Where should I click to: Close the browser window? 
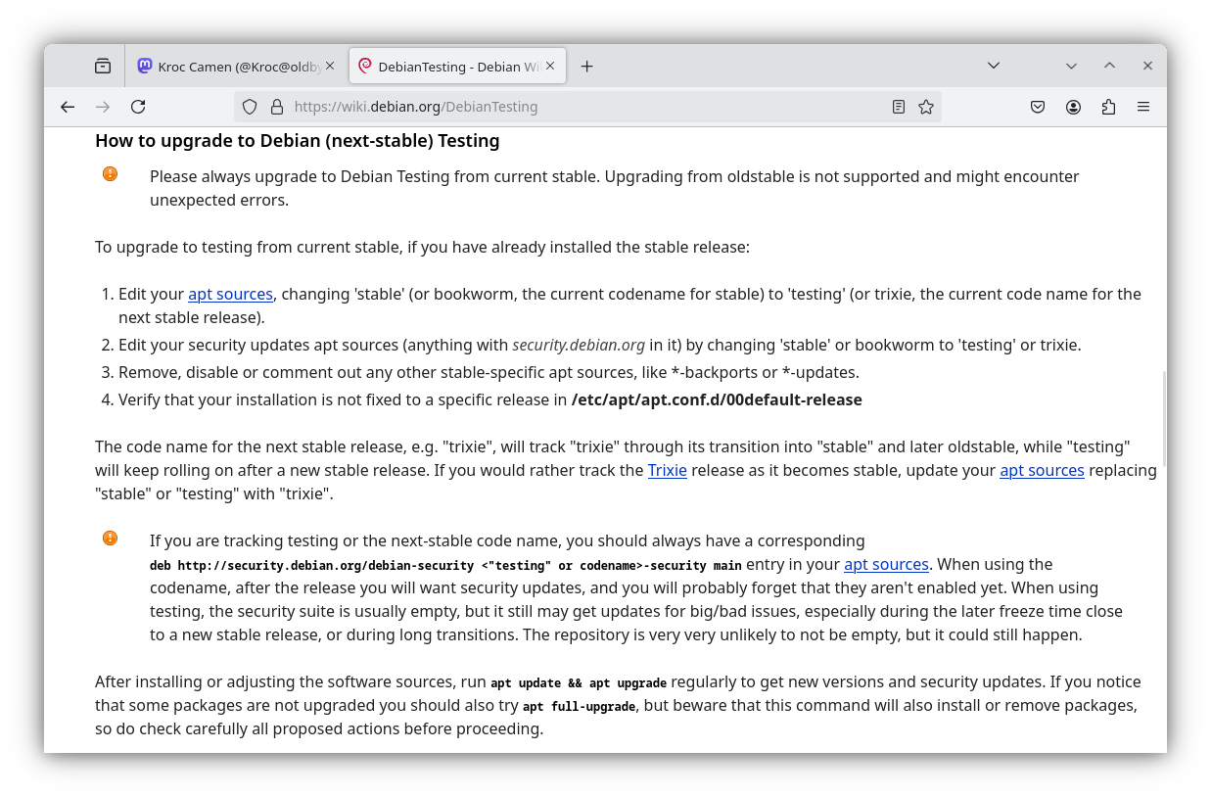(x=1147, y=66)
